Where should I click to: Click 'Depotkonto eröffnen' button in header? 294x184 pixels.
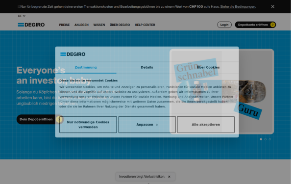pyautogui.click(x=255, y=25)
